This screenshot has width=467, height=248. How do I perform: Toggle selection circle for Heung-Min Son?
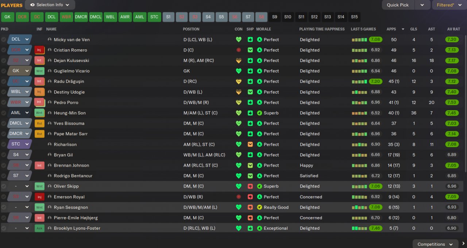[x=4, y=113]
